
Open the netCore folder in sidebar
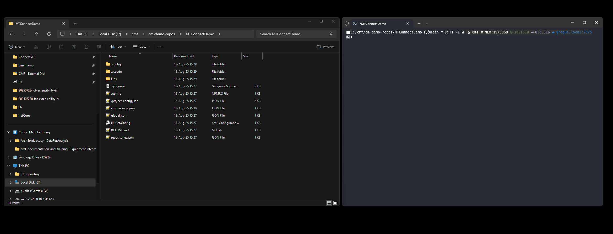(x=24, y=116)
